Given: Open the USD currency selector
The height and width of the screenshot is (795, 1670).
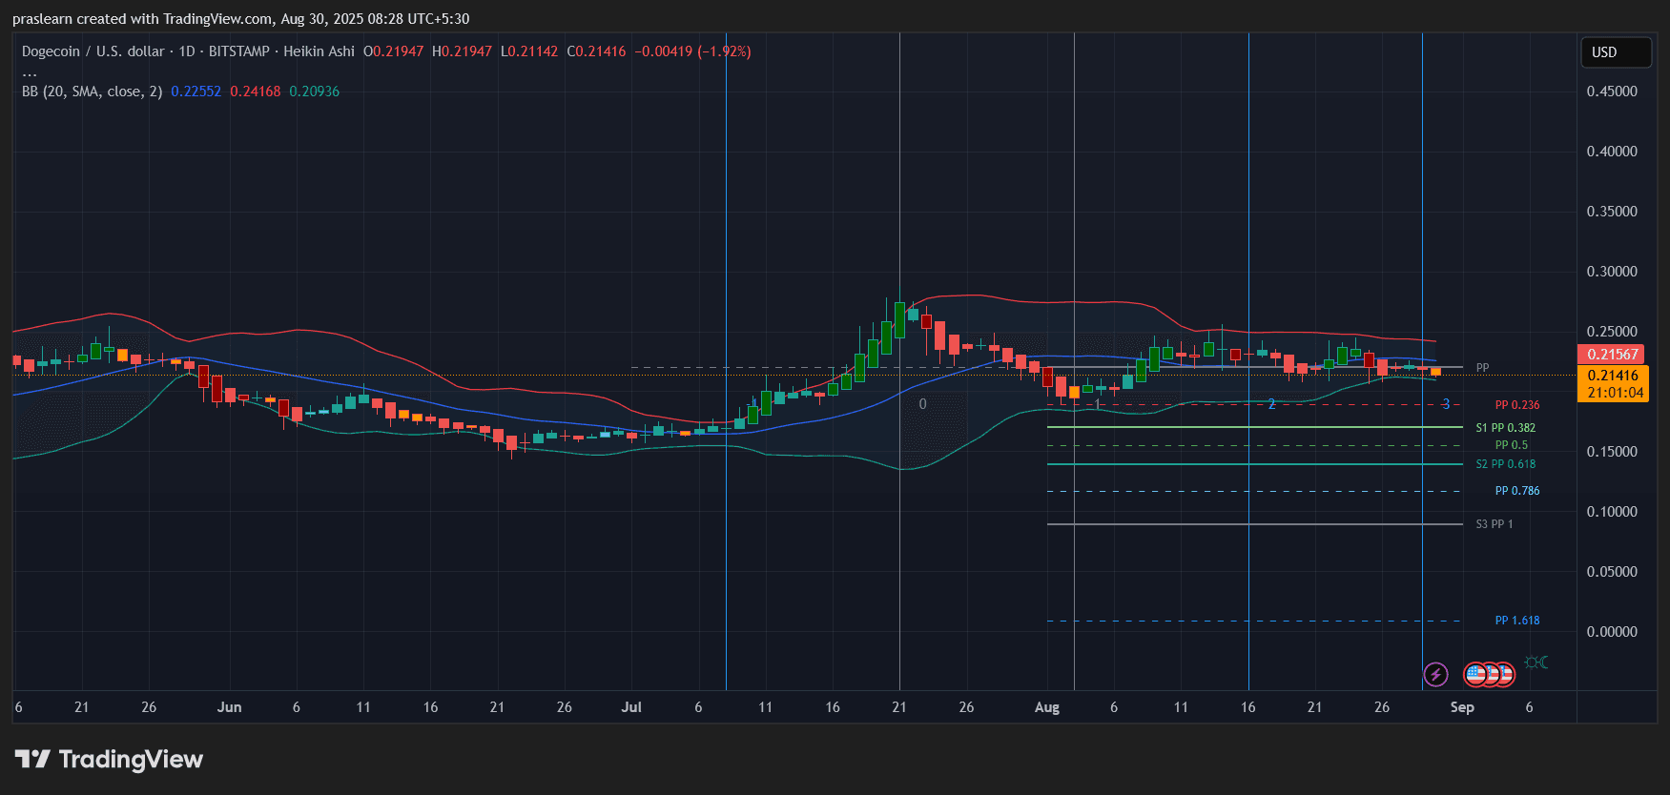Looking at the screenshot, I should coord(1615,52).
